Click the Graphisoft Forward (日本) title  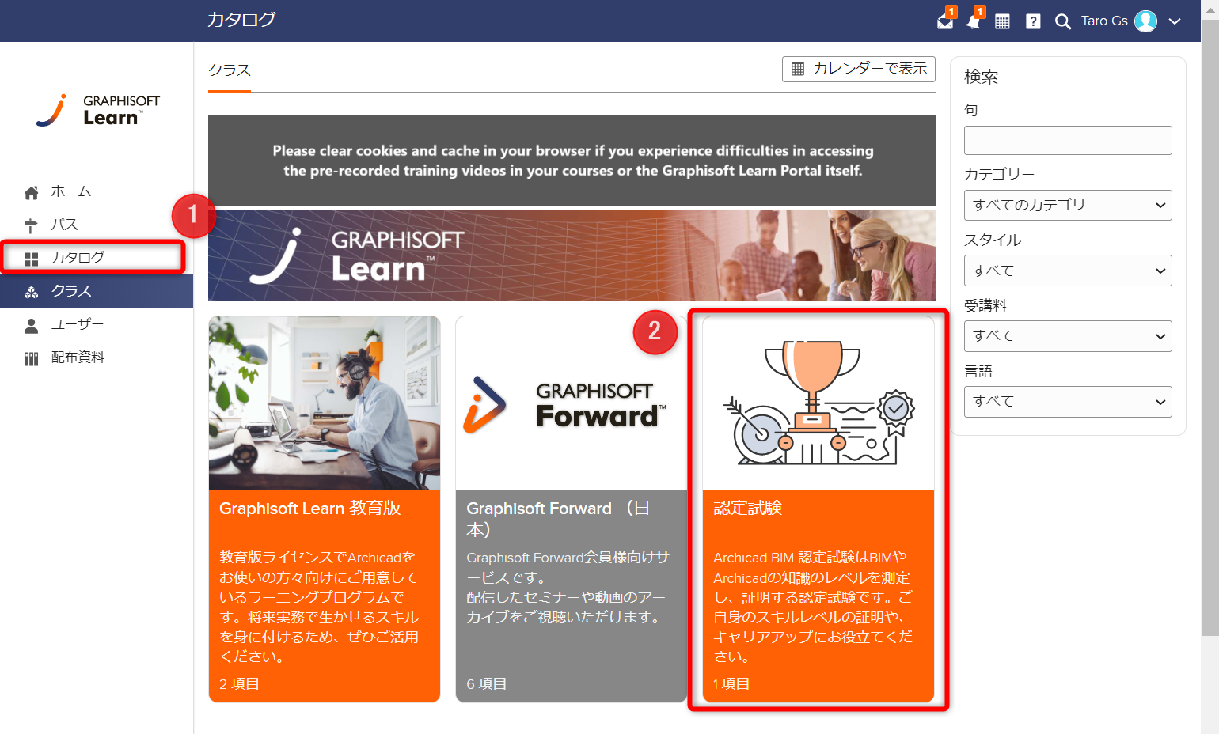point(558,518)
